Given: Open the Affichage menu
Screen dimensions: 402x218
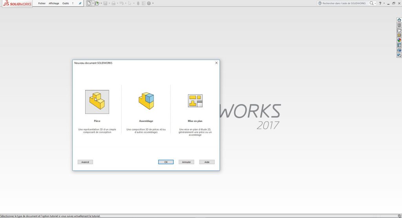Looking at the screenshot, I should [54, 3].
